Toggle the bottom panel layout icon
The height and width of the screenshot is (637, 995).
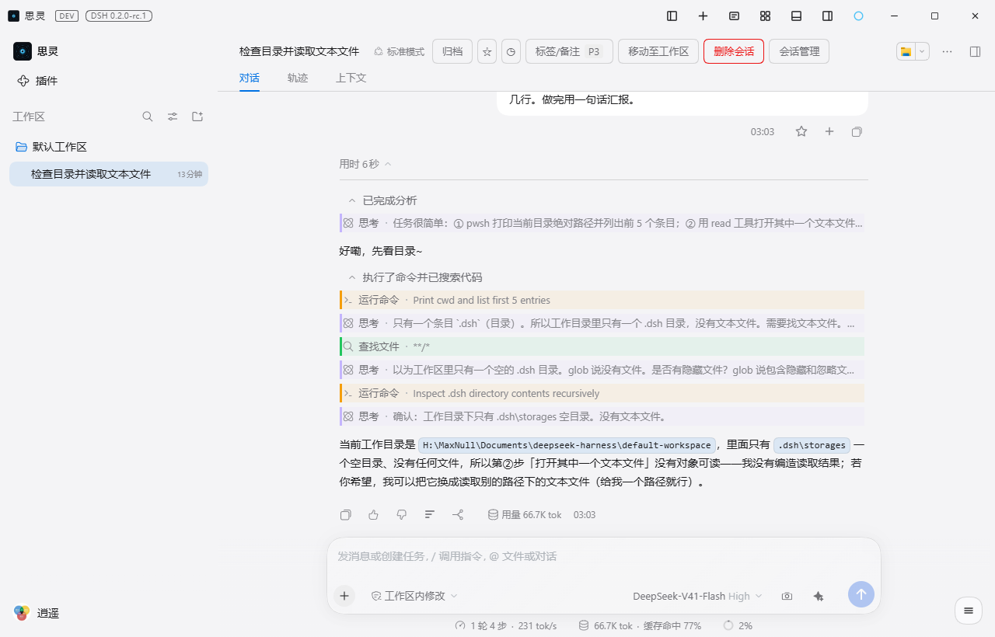pos(797,16)
